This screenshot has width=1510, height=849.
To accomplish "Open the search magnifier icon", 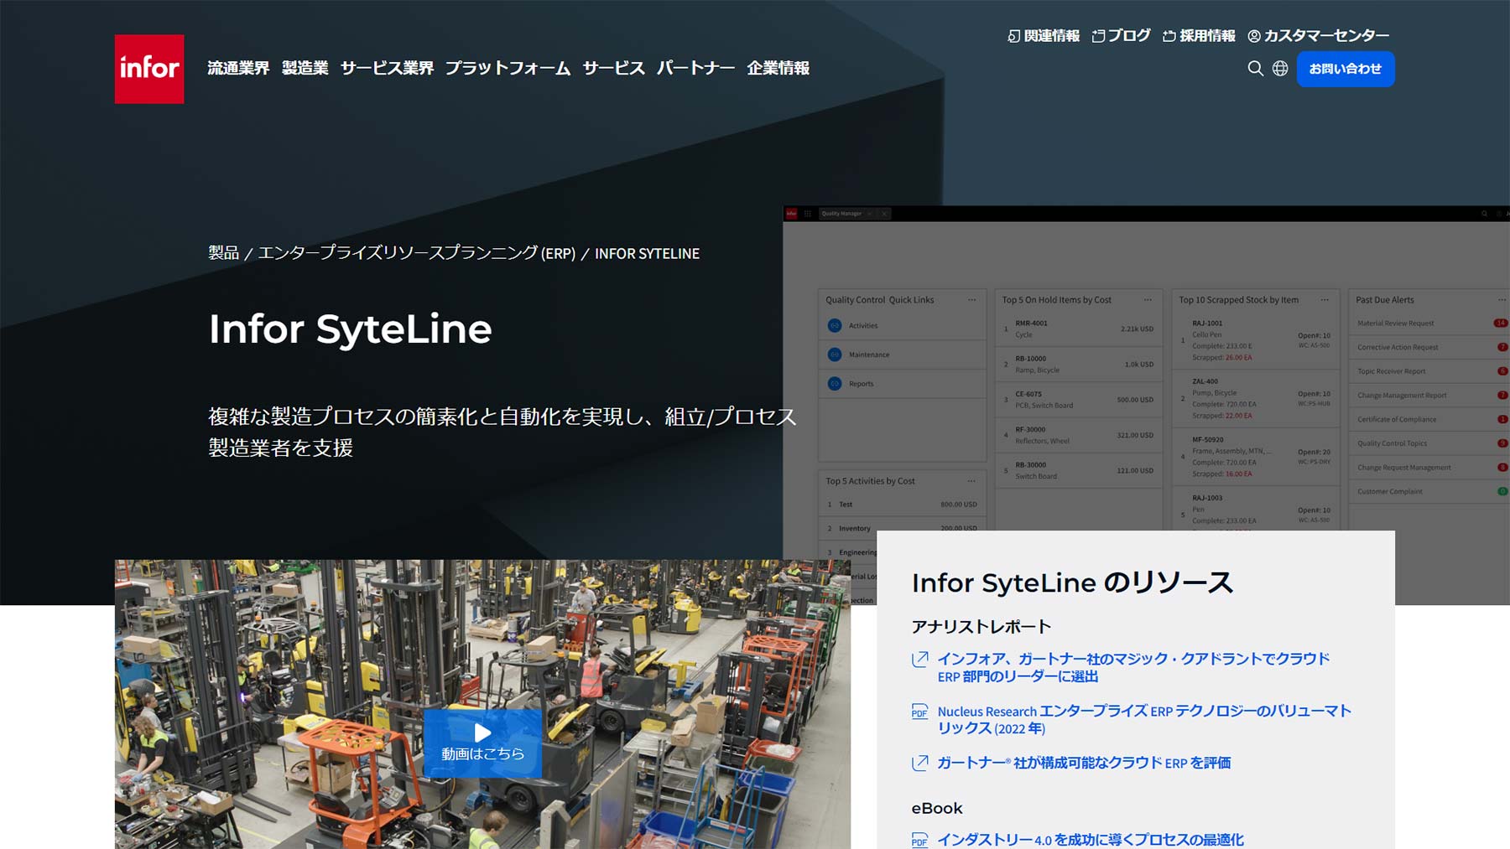I will click(1255, 69).
